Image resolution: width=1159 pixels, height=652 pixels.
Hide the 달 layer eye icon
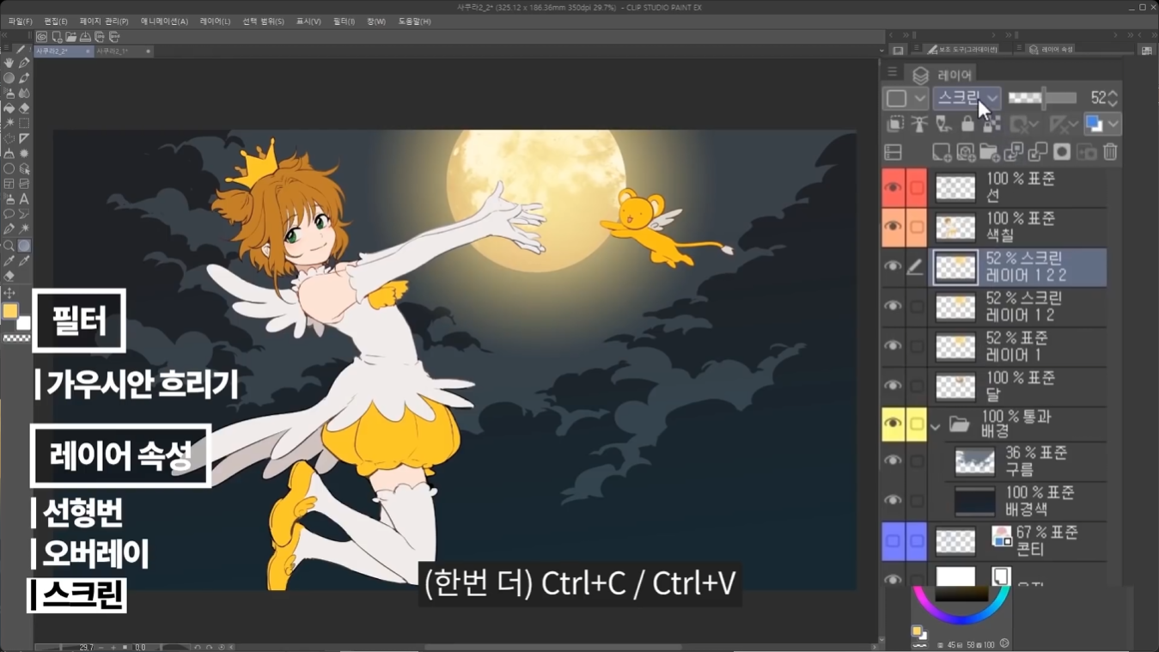pyautogui.click(x=893, y=386)
